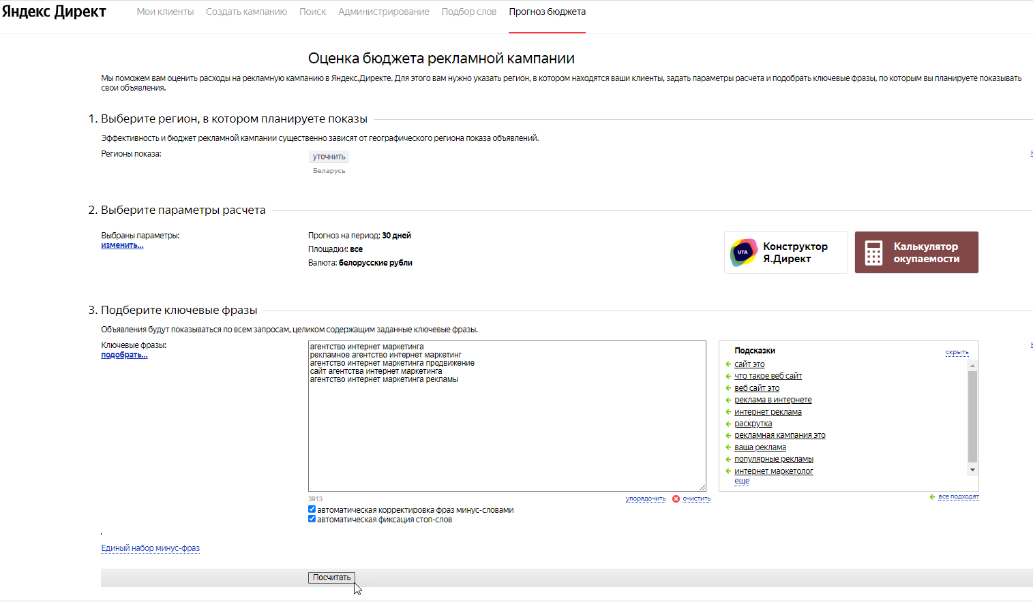The height and width of the screenshot is (602, 1033).
Task: Add hint интернет маркетолог
Action: pos(773,471)
